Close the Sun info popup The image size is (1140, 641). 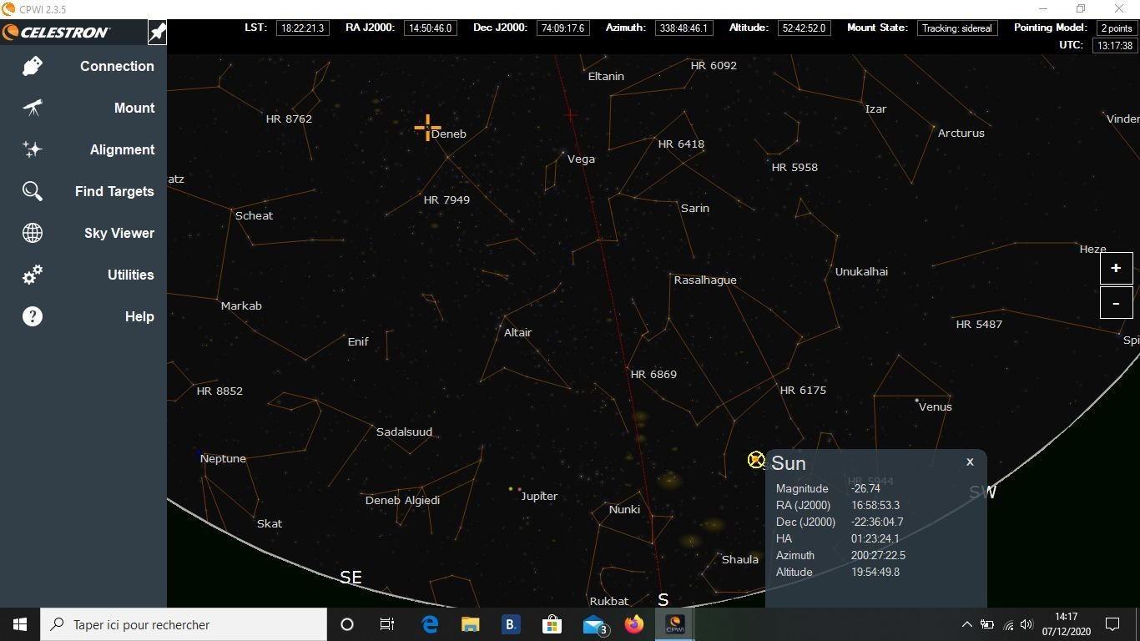click(970, 462)
